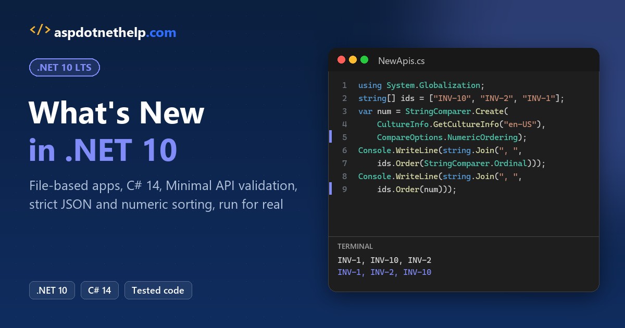Click the CultureInfo.GetCultureInfo("en-US") line
The image size is (625, 328).
(461, 124)
